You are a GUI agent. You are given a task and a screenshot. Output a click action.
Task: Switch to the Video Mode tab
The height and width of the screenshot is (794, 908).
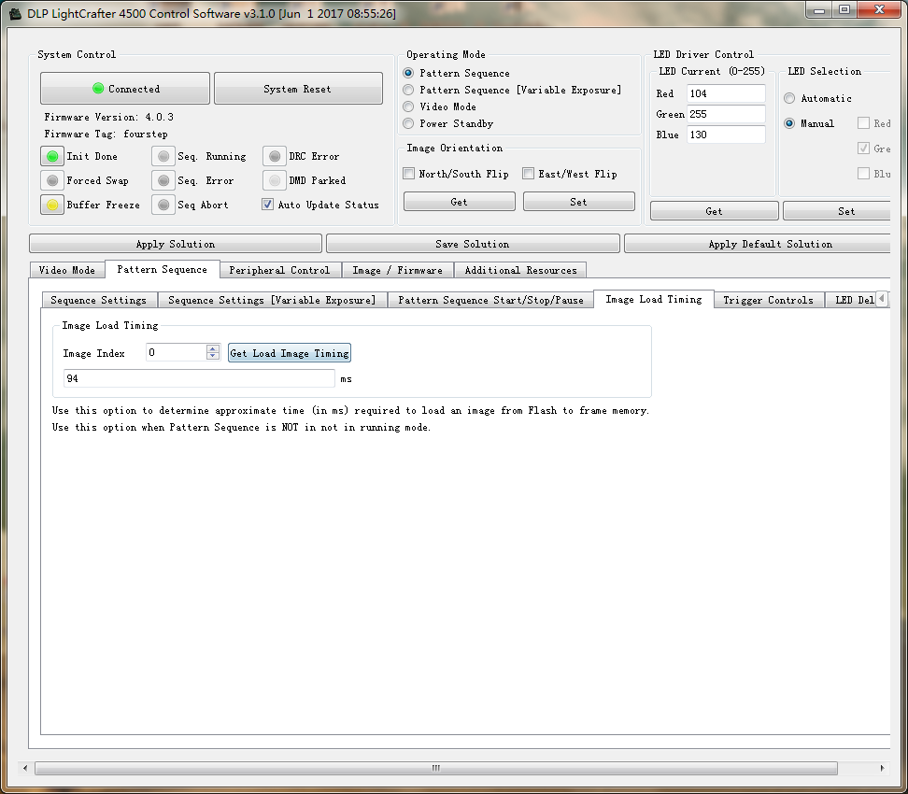coord(67,270)
